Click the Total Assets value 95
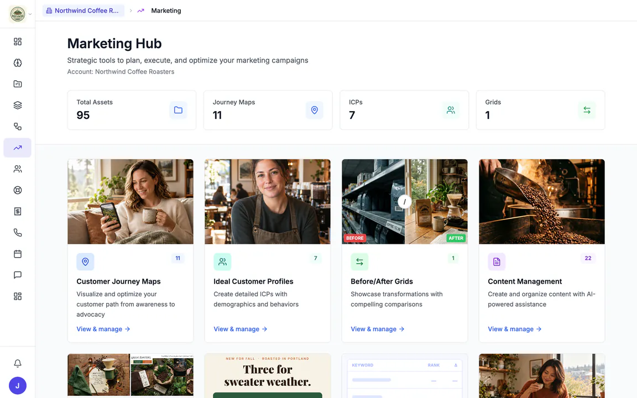The height and width of the screenshot is (398, 637). (83, 116)
